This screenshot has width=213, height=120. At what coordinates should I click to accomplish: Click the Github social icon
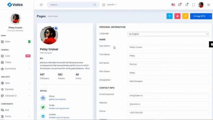[43, 98]
